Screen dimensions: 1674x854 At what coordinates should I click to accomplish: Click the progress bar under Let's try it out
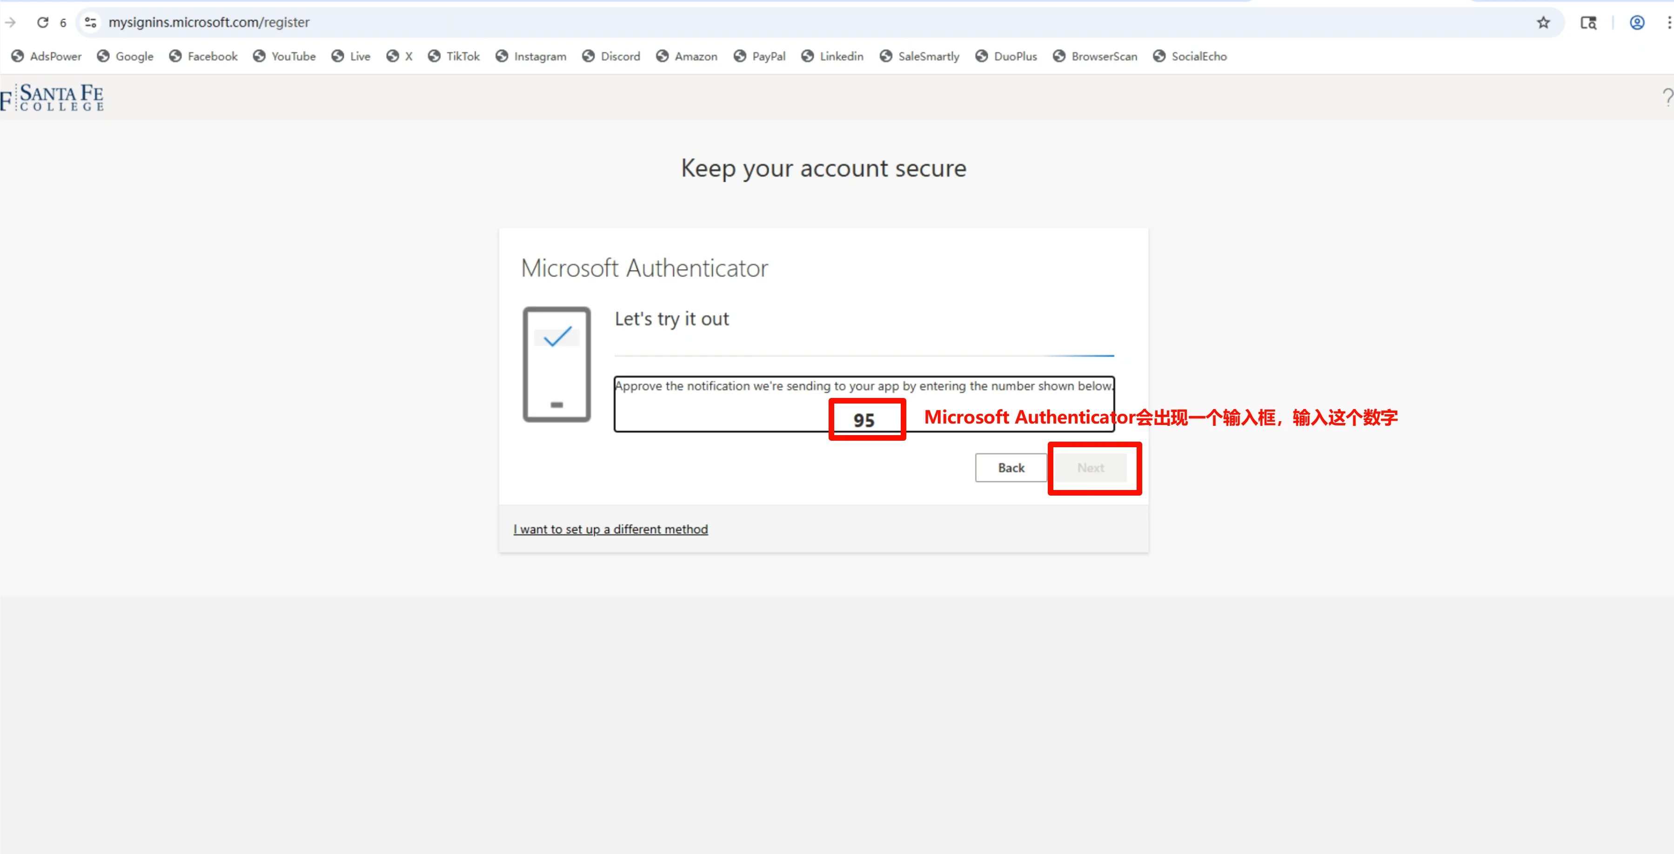[x=864, y=356]
